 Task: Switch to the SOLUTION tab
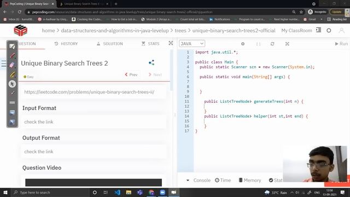pos(109,44)
